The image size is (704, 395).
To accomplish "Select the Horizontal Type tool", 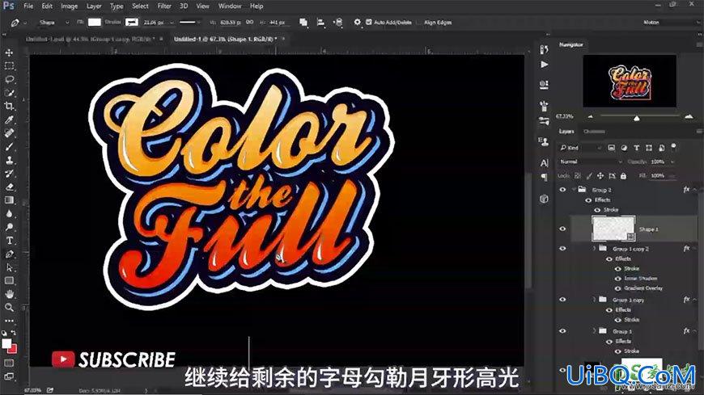I will click(x=9, y=241).
